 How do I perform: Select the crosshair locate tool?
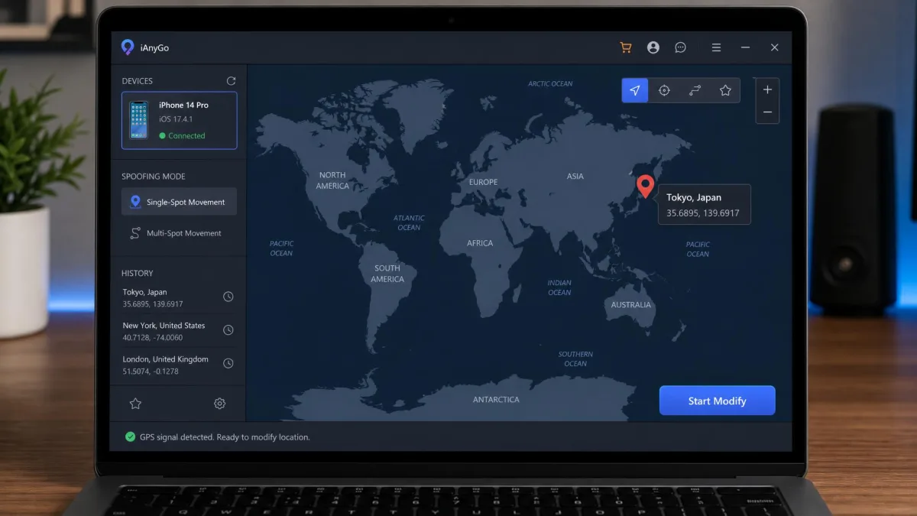[664, 90]
